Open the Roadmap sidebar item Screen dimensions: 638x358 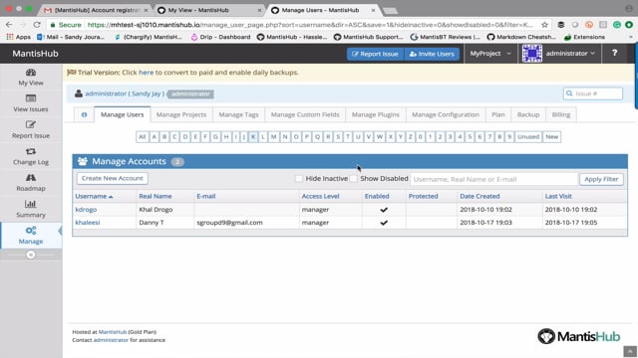coord(31,182)
